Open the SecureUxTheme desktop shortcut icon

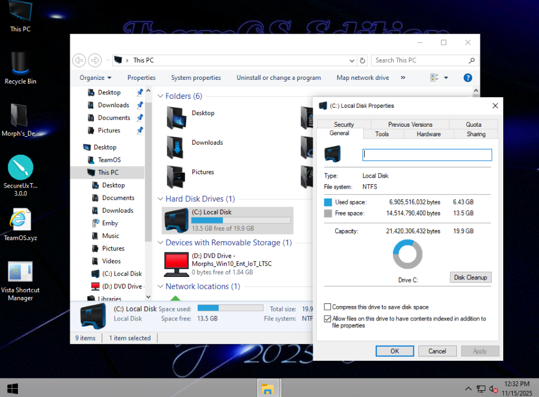[21, 168]
